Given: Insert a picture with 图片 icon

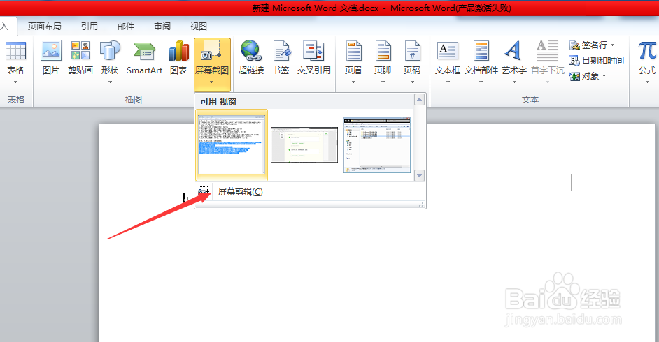Looking at the screenshot, I should (x=51, y=51).
